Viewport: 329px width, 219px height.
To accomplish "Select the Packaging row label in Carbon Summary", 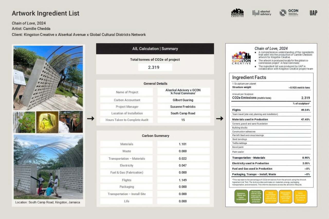I will point(126,187).
